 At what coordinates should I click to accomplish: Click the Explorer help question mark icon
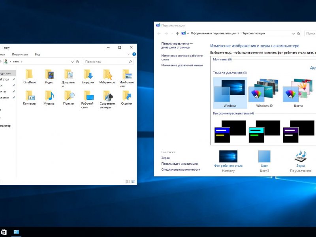pyautogui.click(x=134, y=54)
